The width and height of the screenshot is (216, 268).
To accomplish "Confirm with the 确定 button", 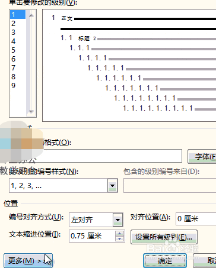I will (x=165, y=261).
